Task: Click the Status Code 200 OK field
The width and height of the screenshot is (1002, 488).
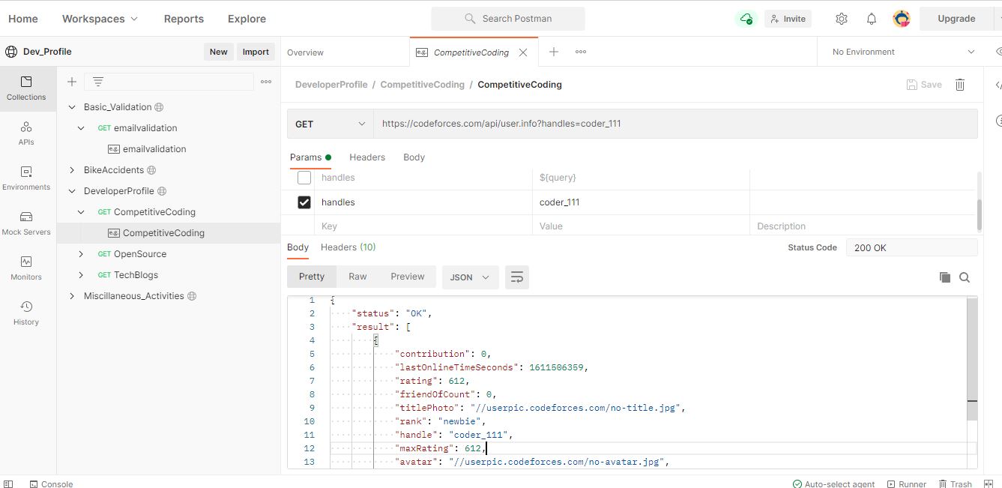Action: coord(911,247)
